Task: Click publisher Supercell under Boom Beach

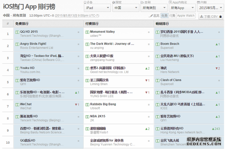Action: [x=167, y=48]
